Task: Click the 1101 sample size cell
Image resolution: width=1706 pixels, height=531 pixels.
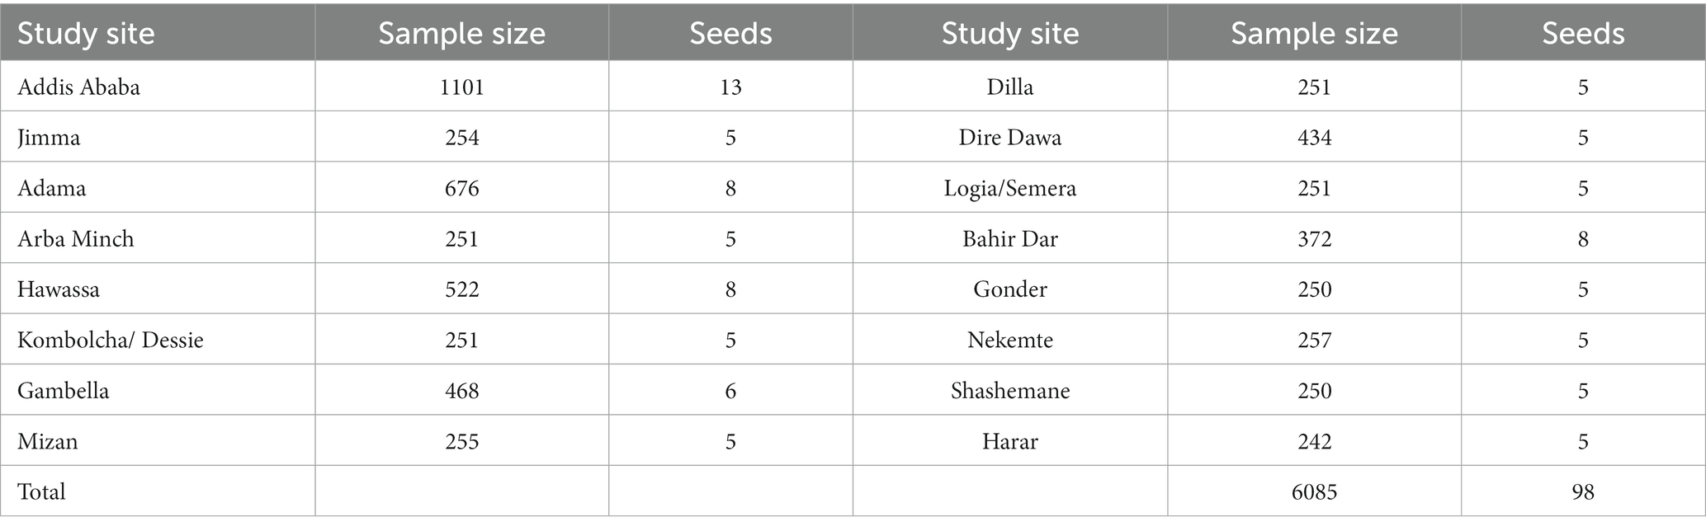Action: tap(461, 87)
